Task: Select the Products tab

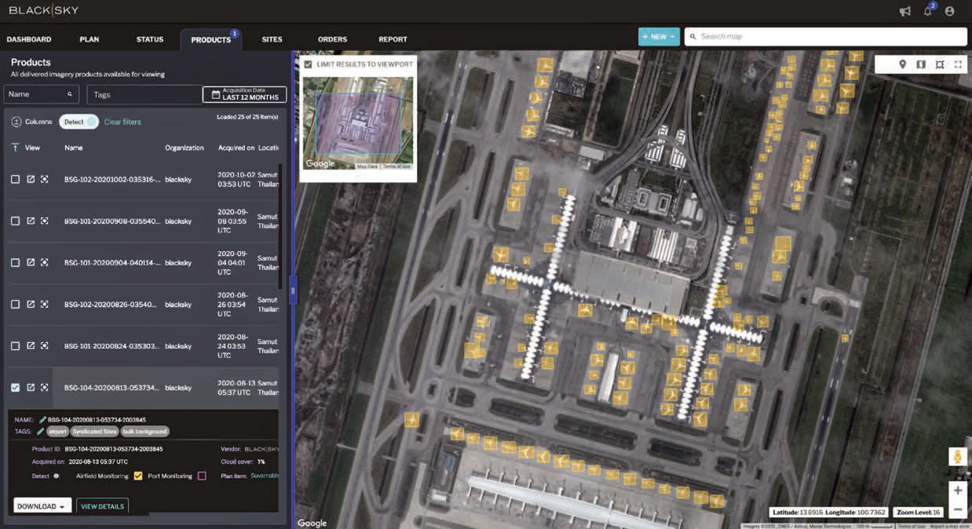Action: coord(210,39)
